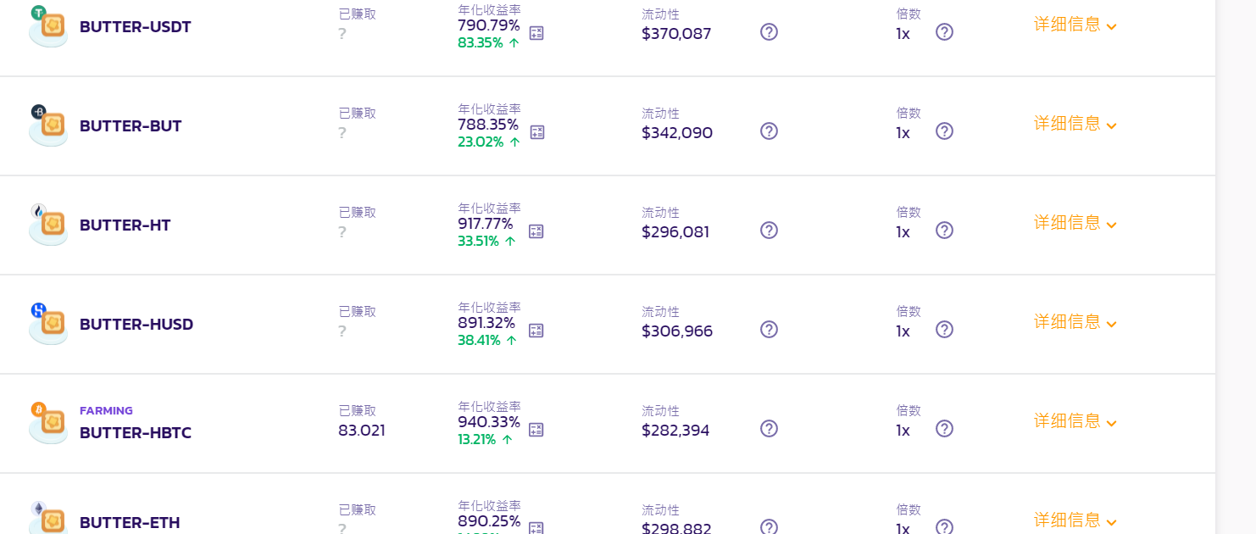Viewport: 1256px width, 534px height.
Task: Open APR calculator for BUTTER-BUT farm
Action: click(x=537, y=132)
